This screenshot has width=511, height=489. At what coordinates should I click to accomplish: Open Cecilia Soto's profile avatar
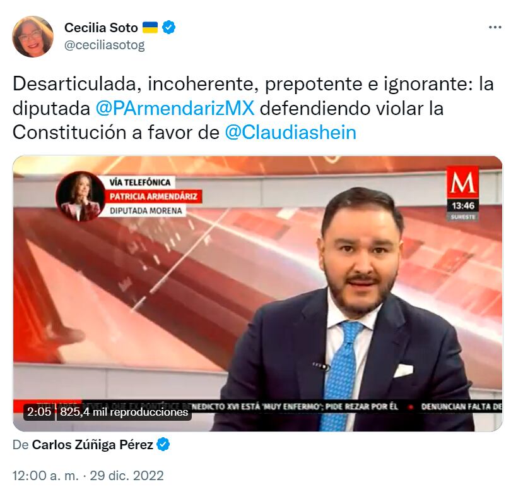point(33,36)
